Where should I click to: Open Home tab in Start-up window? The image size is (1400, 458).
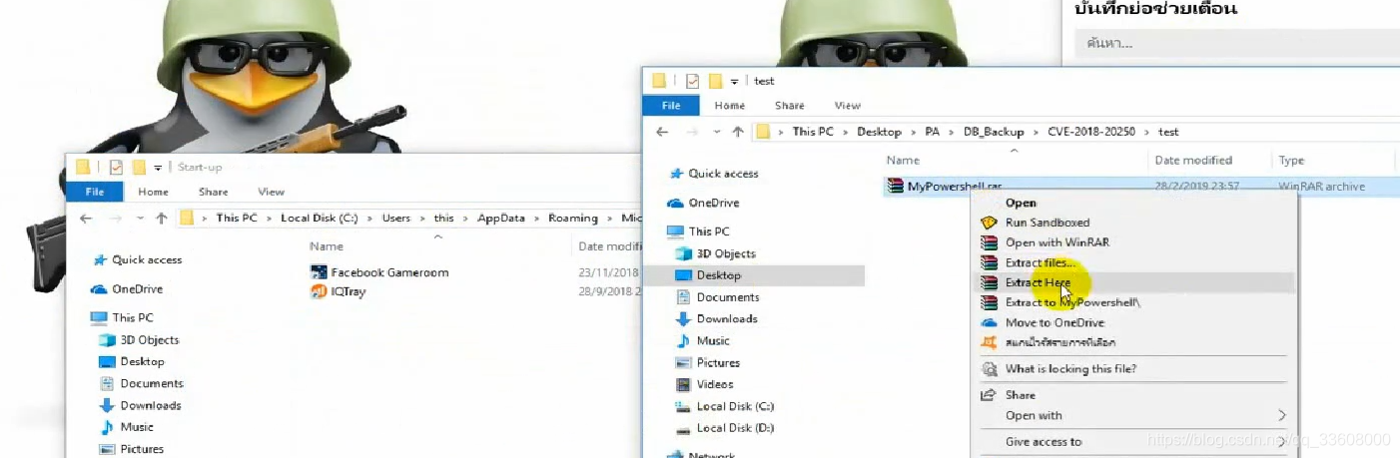tap(153, 192)
